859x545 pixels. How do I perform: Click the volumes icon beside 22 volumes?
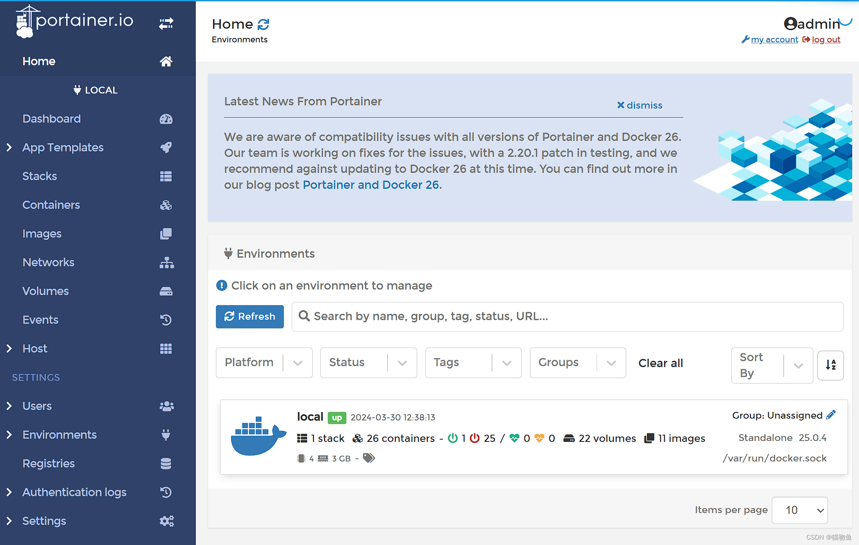pyautogui.click(x=569, y=438)
